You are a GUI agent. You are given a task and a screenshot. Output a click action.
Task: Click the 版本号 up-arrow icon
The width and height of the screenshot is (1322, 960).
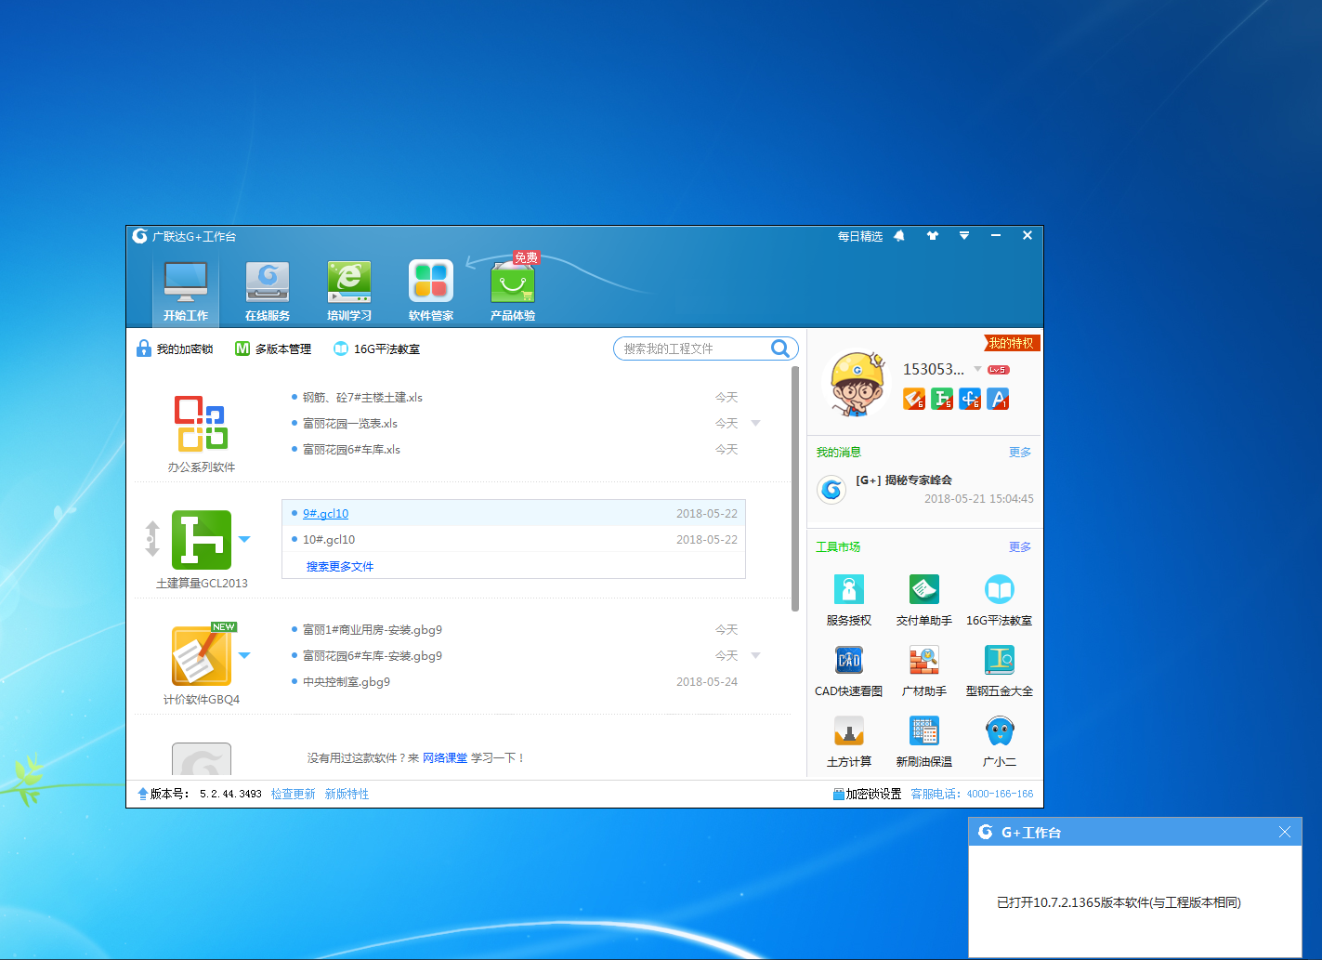[x=142, y=794]
